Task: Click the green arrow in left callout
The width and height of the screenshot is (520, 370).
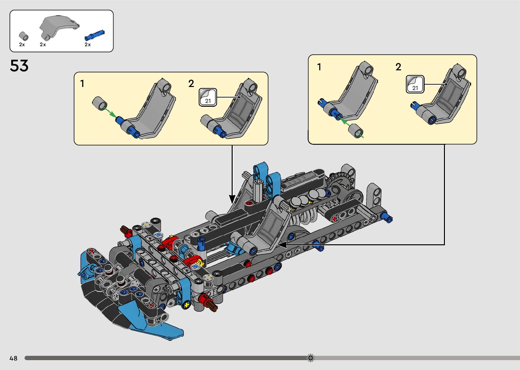Action: 110,112
